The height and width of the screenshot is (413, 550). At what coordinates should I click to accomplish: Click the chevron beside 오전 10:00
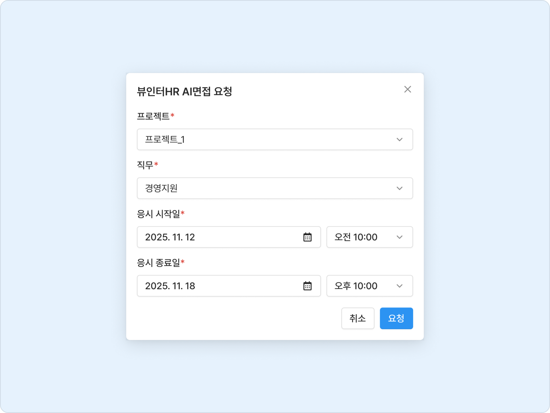[x=399, y=237]
